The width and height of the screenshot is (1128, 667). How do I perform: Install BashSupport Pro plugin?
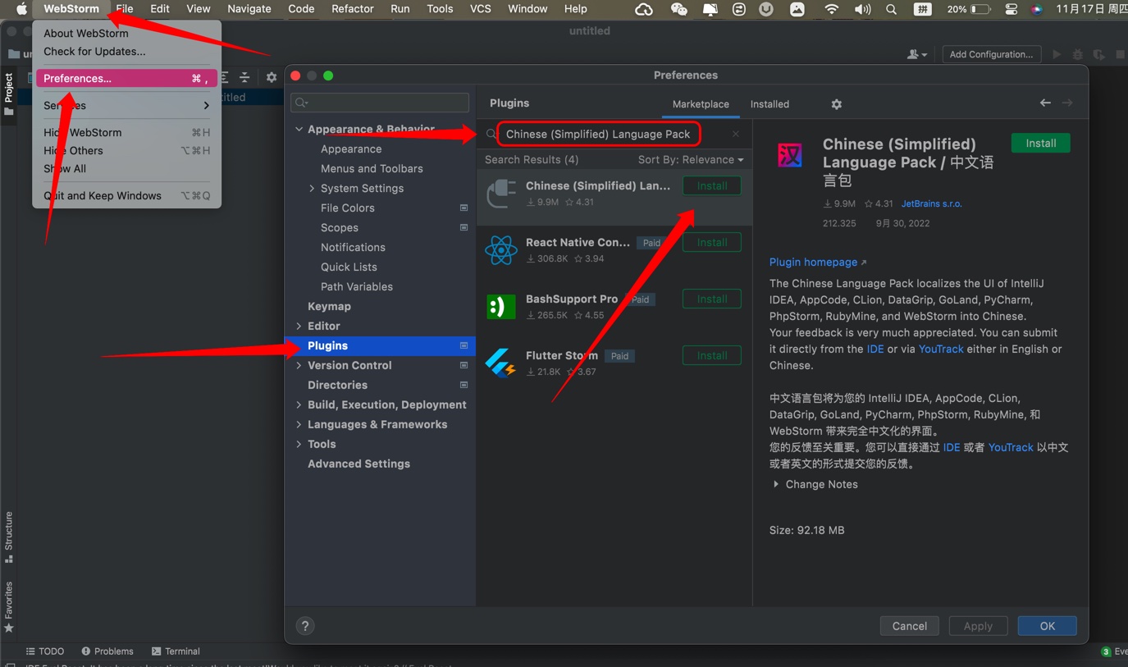coord(712,299)
